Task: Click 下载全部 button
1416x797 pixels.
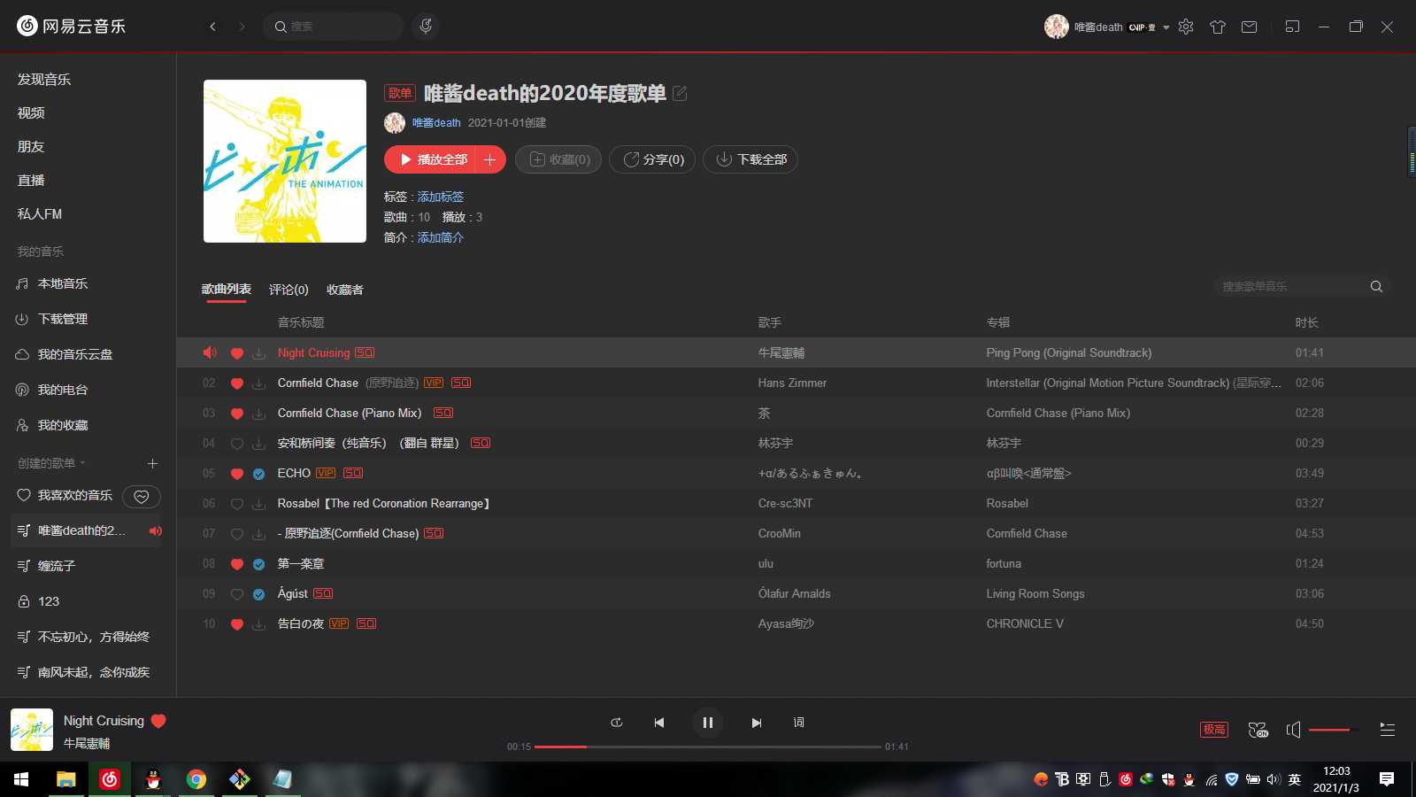Action: pos(750,159)
